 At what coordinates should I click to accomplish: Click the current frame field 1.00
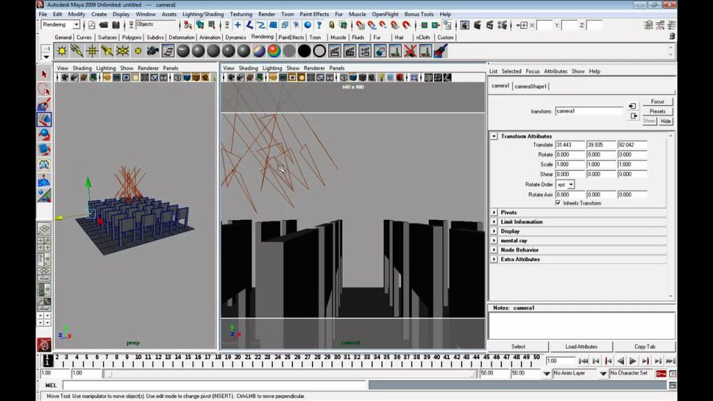tap(561, 361)
